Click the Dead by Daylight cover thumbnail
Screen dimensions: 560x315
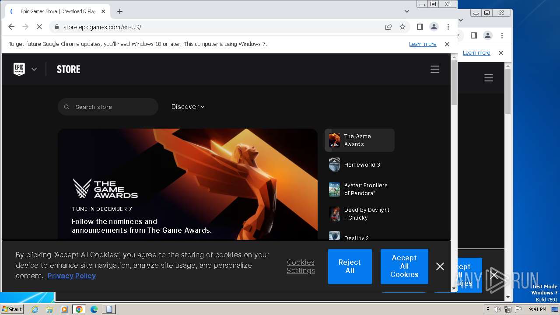(x=334, y=214)
